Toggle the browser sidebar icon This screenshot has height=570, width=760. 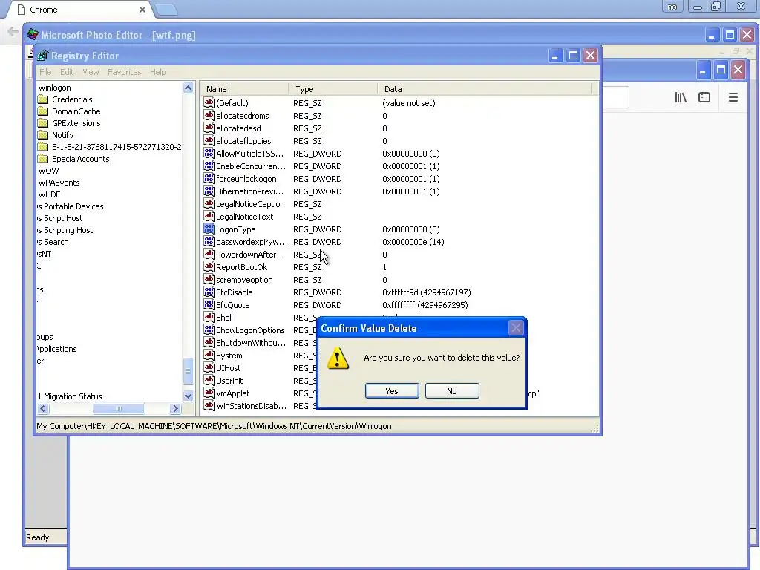(704, 97)
